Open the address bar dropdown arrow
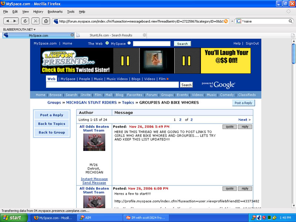This screenshot has width=296, height=222. pyautogui.click(x=232, y=21)
